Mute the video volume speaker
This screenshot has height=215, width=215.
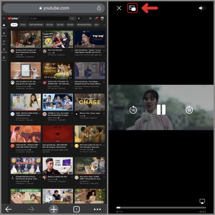(202, 8)
